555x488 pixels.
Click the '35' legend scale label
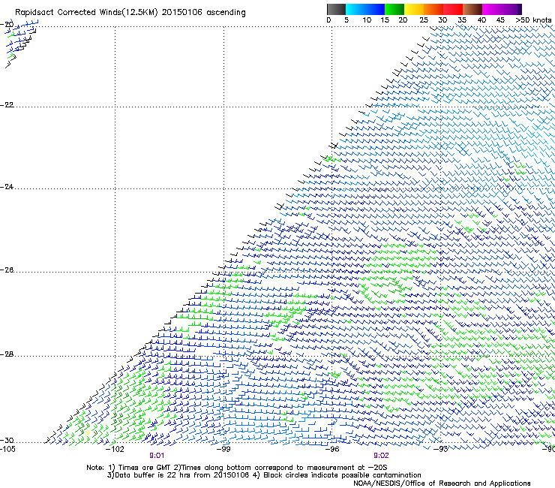tap(462, 20)
